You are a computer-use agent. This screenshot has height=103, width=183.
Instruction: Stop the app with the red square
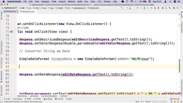[x=158, y=8]
